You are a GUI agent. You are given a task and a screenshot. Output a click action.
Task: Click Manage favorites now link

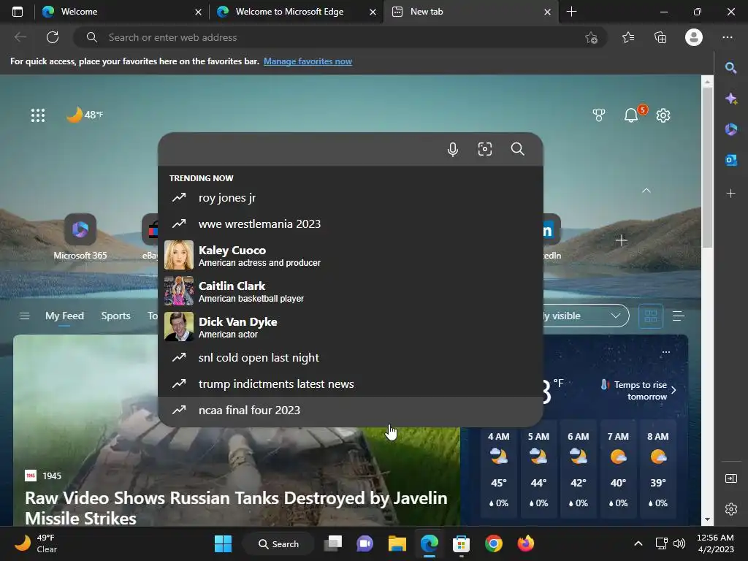(308, 61)
